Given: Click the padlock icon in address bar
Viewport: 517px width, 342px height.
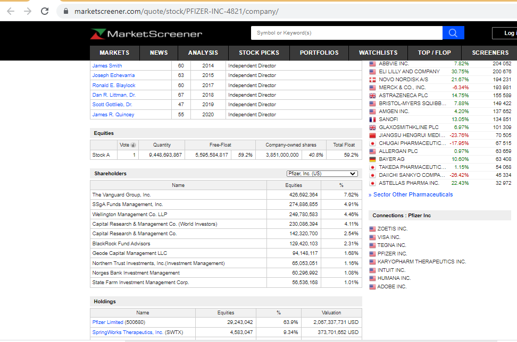Looking at the screenshot, I should [66, 11].
